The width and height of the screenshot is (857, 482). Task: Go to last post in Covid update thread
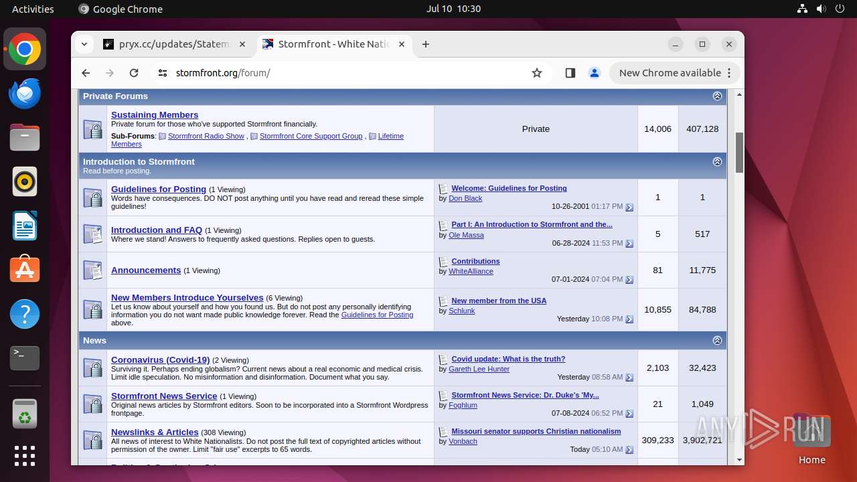point(629,378)
